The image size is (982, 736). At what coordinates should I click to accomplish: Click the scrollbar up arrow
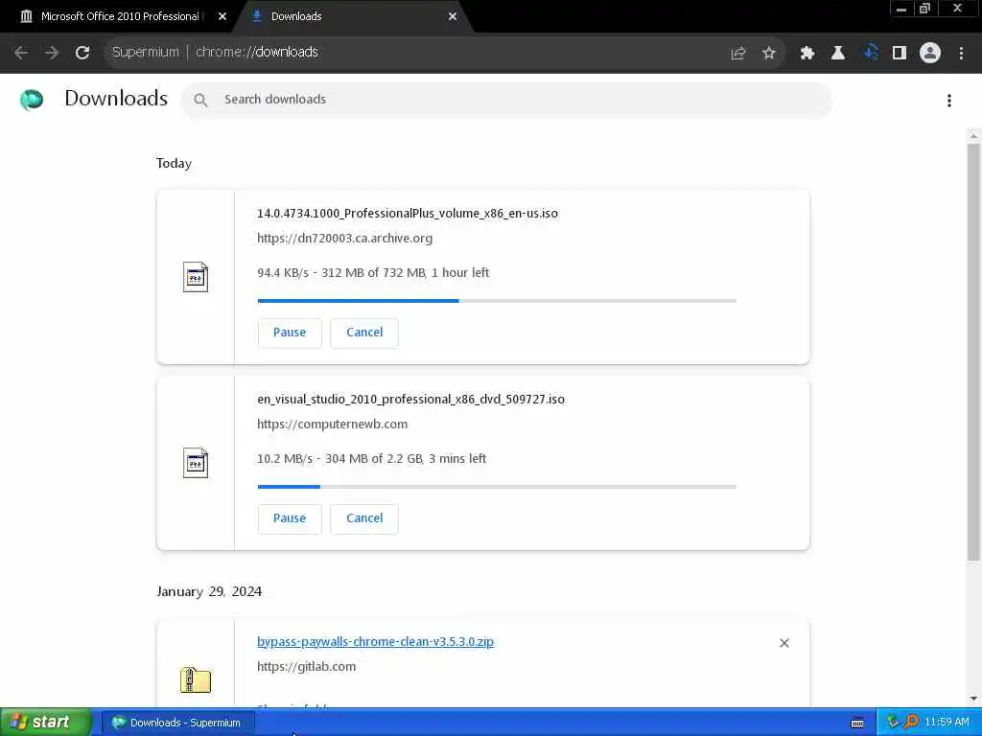(974, 136)
